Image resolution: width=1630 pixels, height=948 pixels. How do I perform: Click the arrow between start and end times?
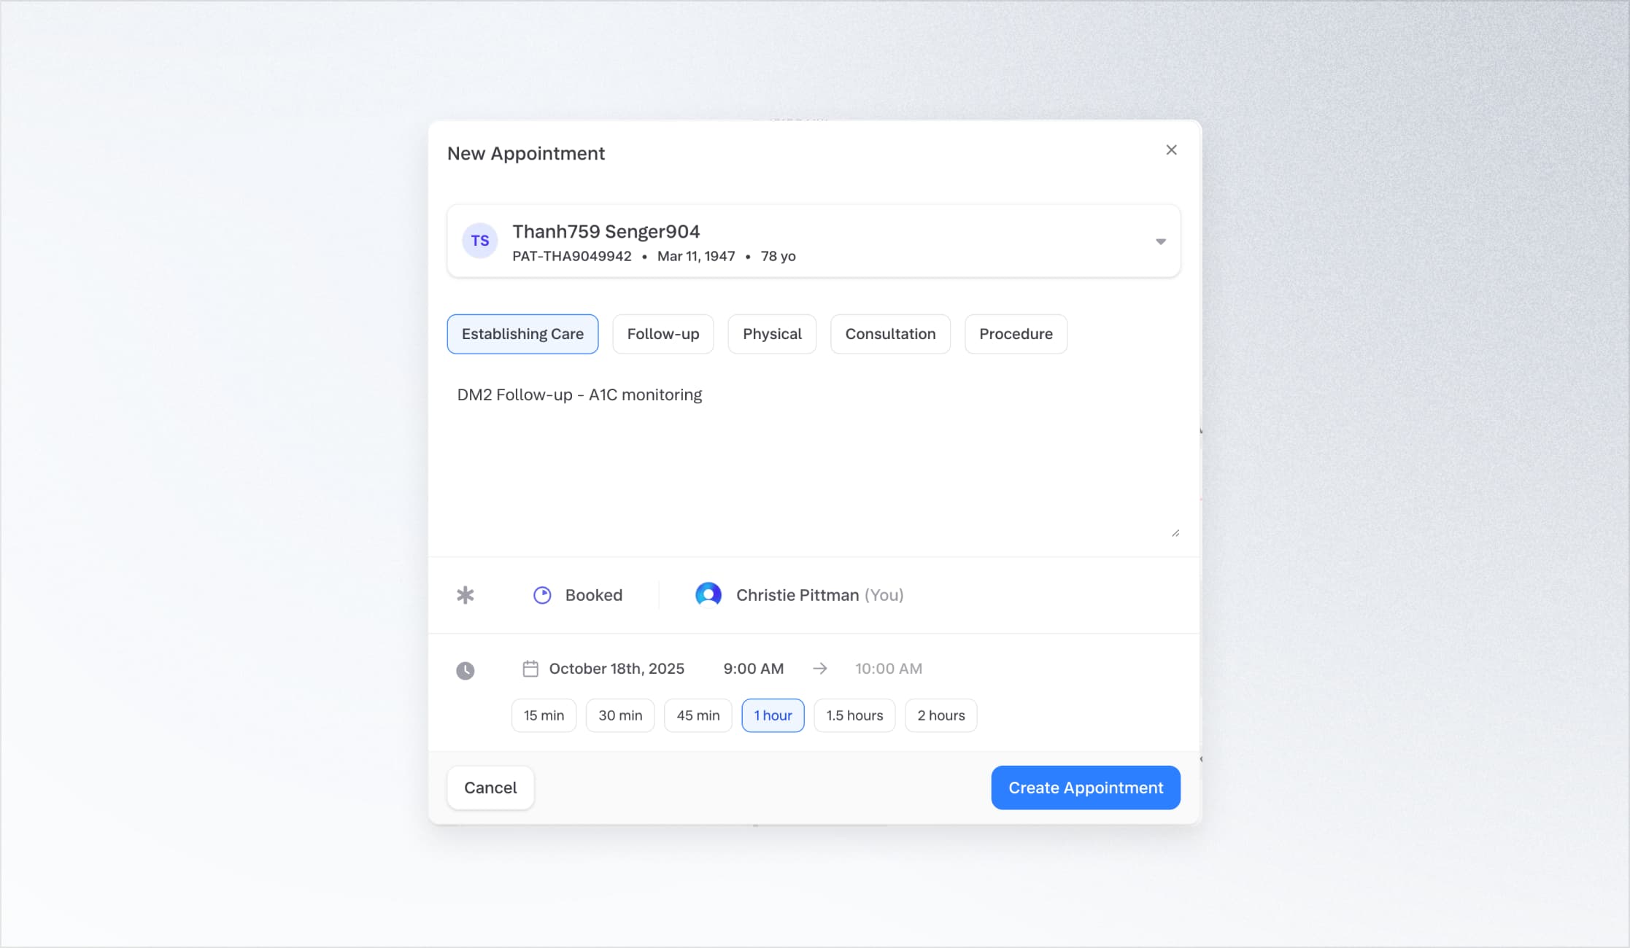pyautogui.click(x=819, y=669)
